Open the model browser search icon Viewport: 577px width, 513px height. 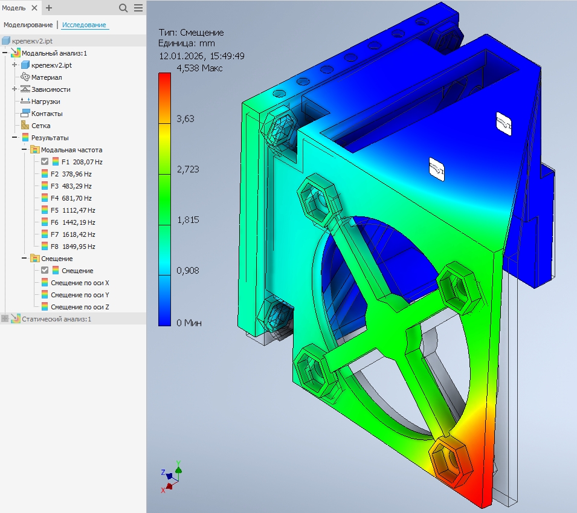pyautogui.click(x=123, y=8)
